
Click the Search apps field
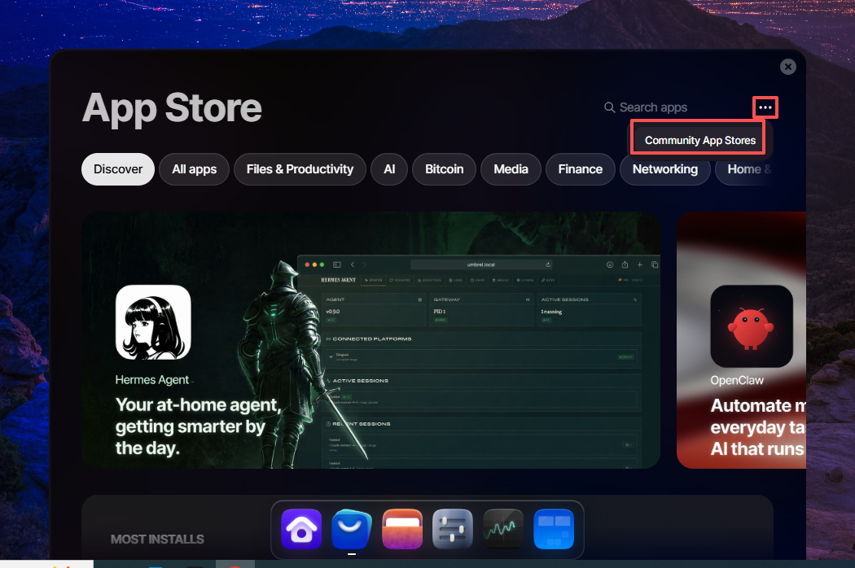tap(653, 107)
